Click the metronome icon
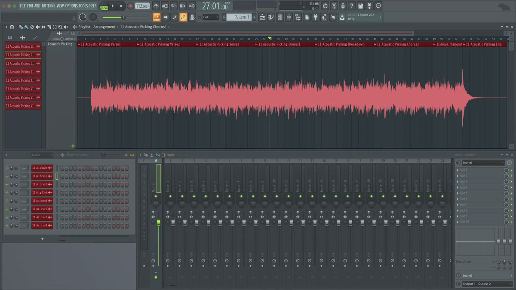 point(156,6)
